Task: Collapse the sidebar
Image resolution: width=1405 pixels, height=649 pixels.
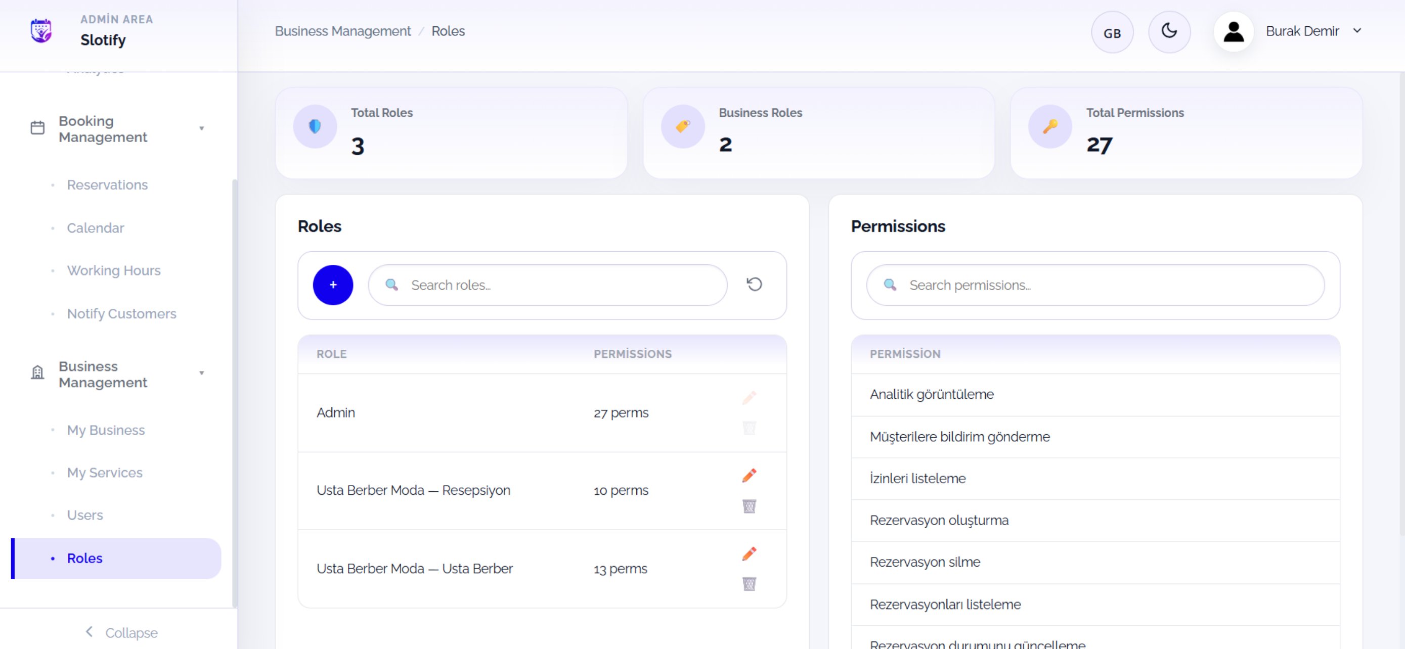Action: (121, 632)
